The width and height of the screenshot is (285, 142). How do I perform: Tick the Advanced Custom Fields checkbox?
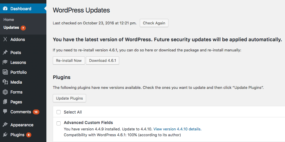point(59,123)
